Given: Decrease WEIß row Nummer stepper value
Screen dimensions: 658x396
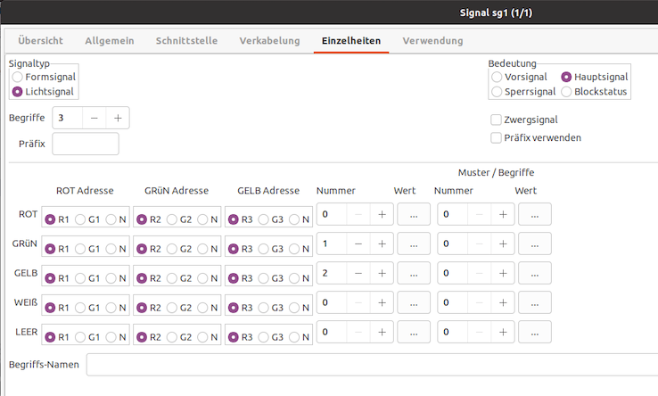Looking at the screenshot, I should (x=358, y=302).
